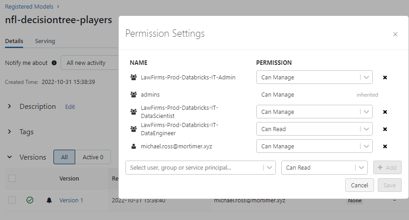This screenshot has height=220, width=409.
Task: Open the Details tab
Action: point(14,41)
